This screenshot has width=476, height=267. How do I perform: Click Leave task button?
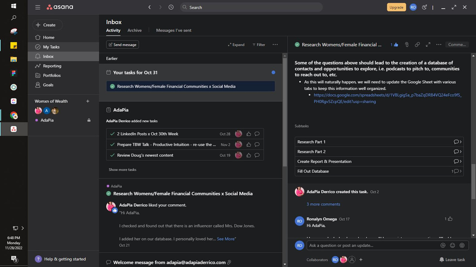click(452, 260)
